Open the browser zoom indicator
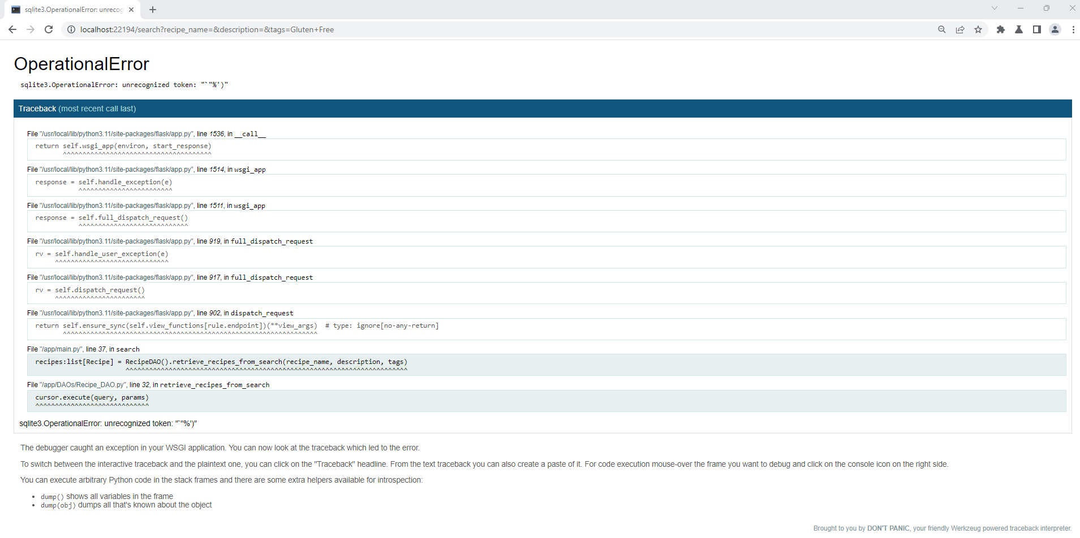 tap(942, 29)
